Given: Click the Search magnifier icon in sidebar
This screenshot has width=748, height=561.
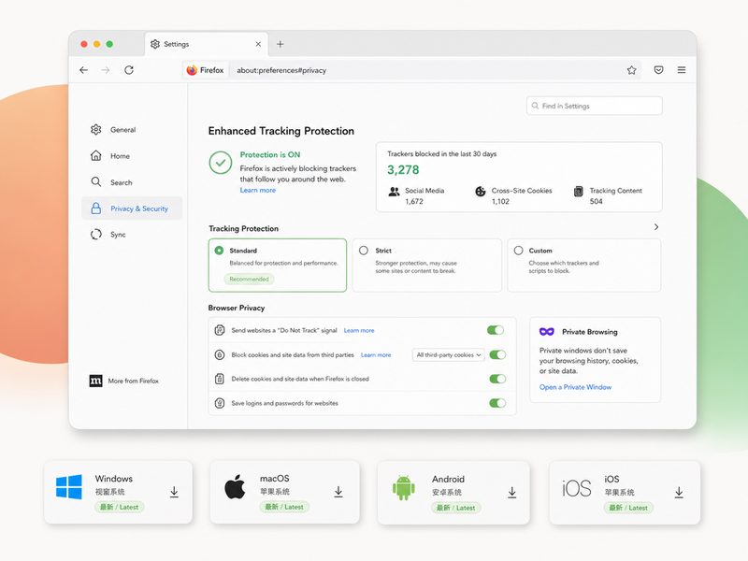Looking at the screenshot, I should tap(96, 181).
